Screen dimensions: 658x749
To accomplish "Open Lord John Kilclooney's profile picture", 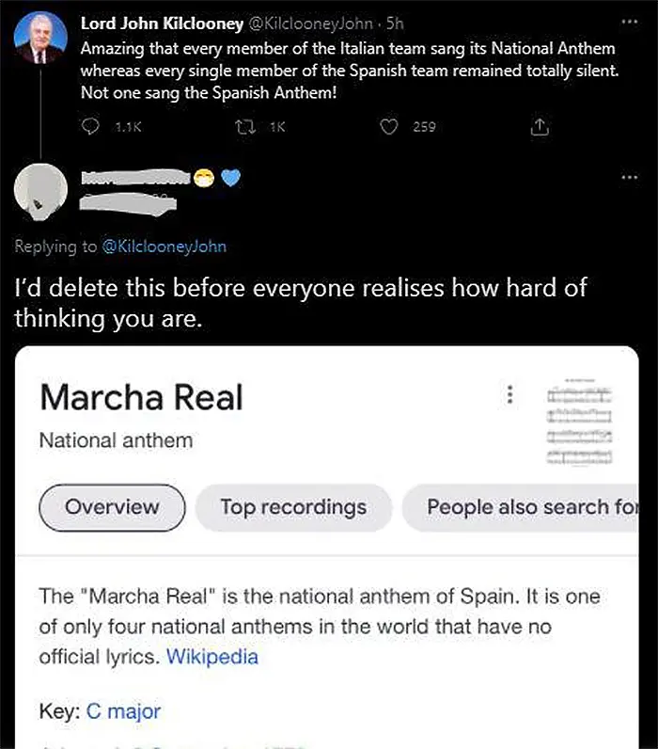I will (40, 40).
